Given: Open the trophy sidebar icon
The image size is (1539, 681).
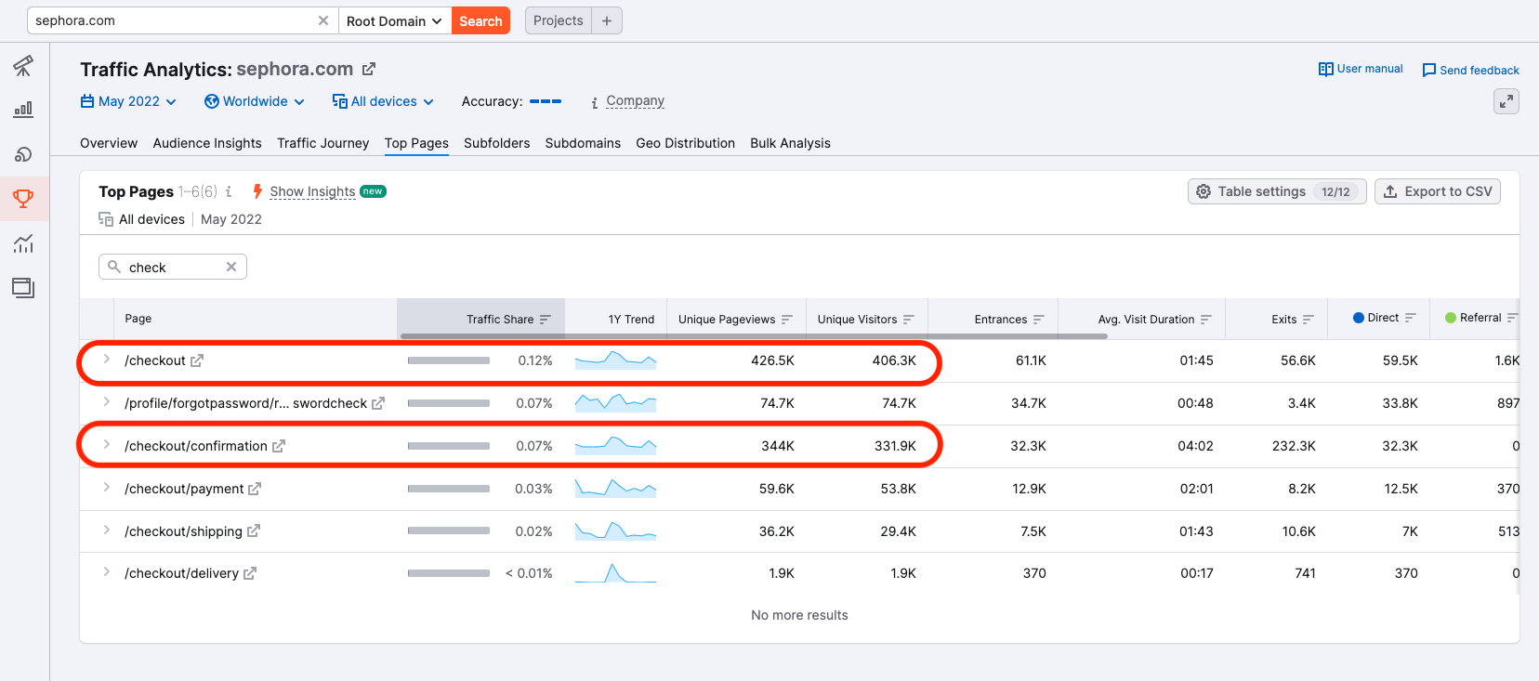Looking at the screenshot, I should tap(23, 198).
